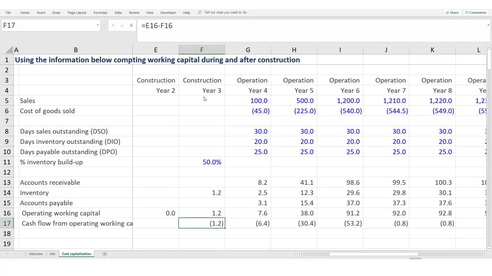
Task: Click the Insert Function fx icon
Action: [131, 25]
